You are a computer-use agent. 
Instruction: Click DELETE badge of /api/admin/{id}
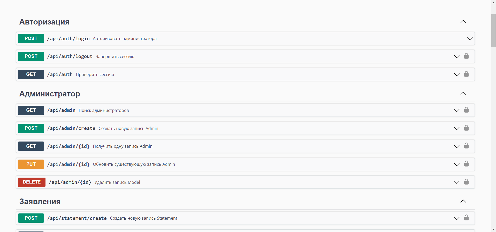point(32,182)
